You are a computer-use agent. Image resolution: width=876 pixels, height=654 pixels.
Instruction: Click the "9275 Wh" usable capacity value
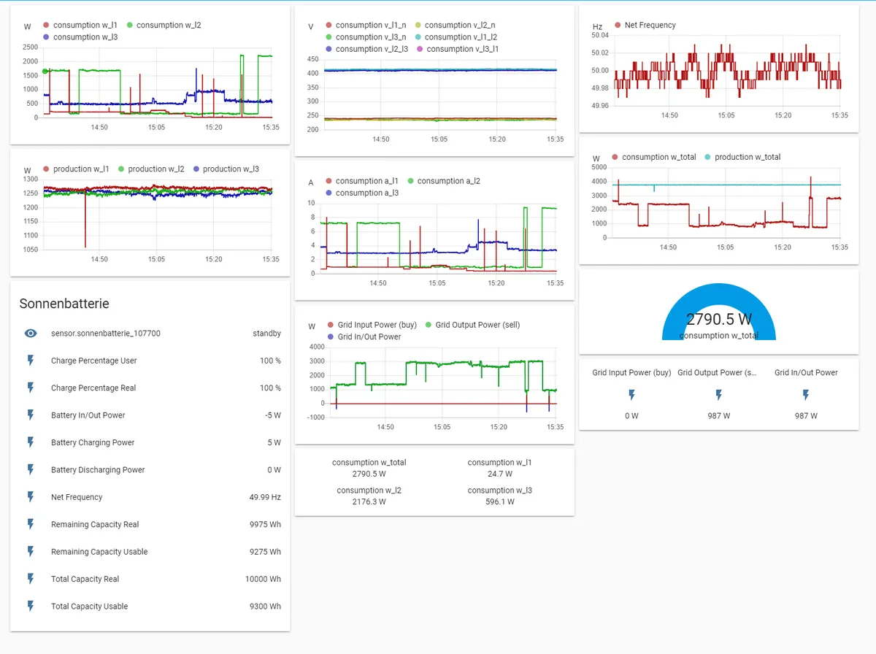coord(265,552)
